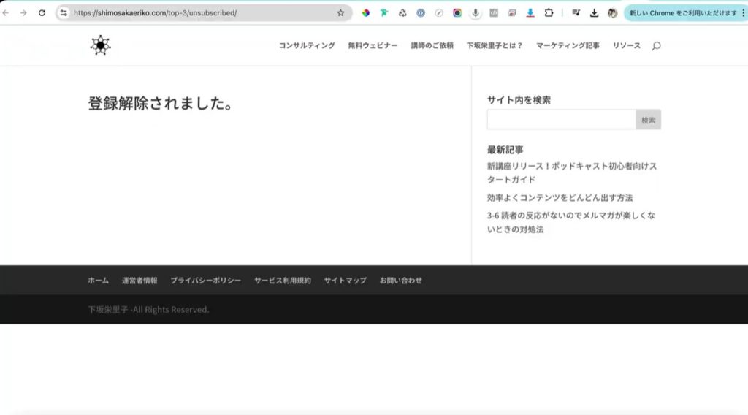Click the site logo in header
Image resolution: width=748 pixels, height=415 pixels.
[x=100, y=45]
